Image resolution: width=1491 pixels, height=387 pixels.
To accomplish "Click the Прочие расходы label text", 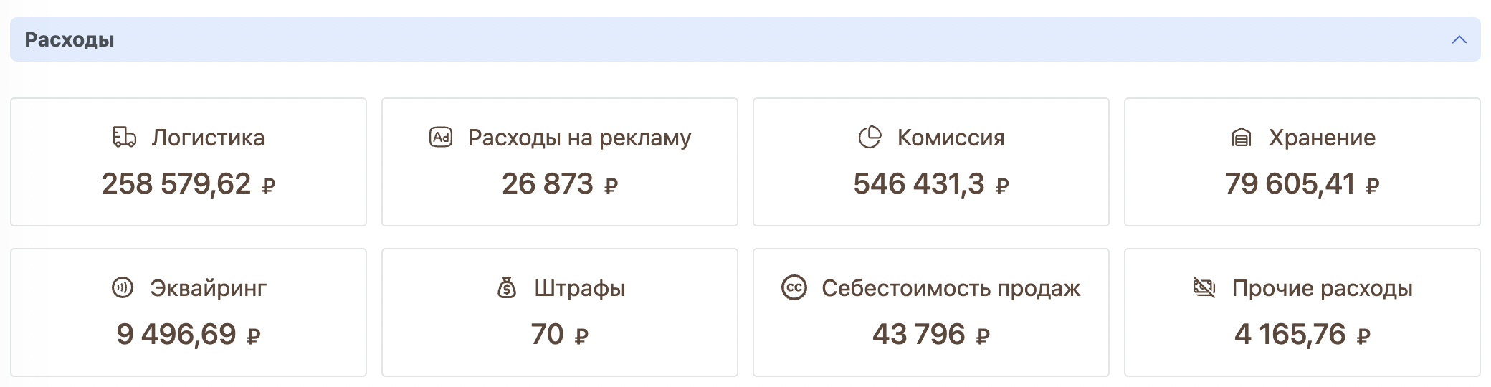I will click(x=1322, y=288).
